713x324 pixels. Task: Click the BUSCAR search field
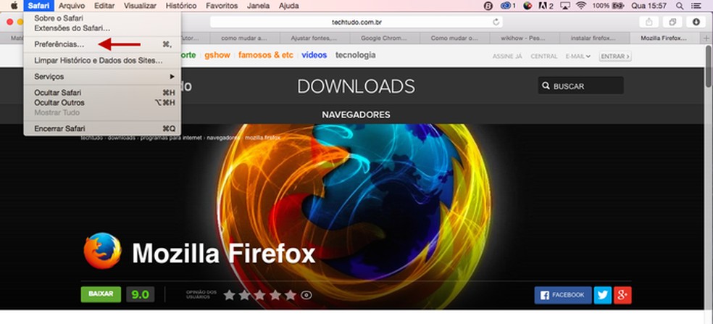580,86
